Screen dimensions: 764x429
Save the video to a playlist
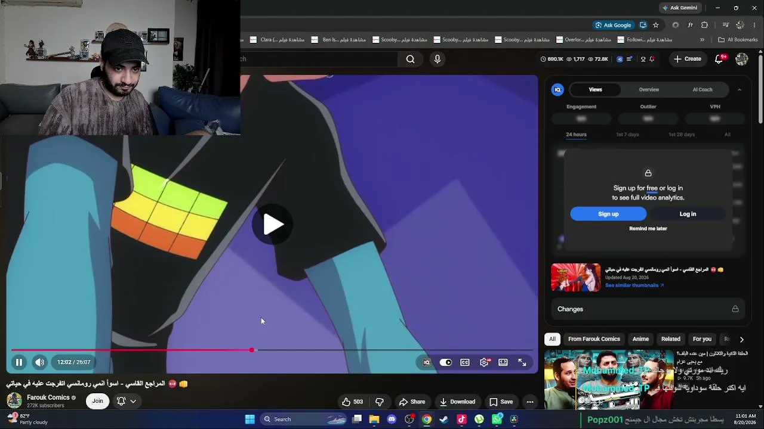coord(501,402)
